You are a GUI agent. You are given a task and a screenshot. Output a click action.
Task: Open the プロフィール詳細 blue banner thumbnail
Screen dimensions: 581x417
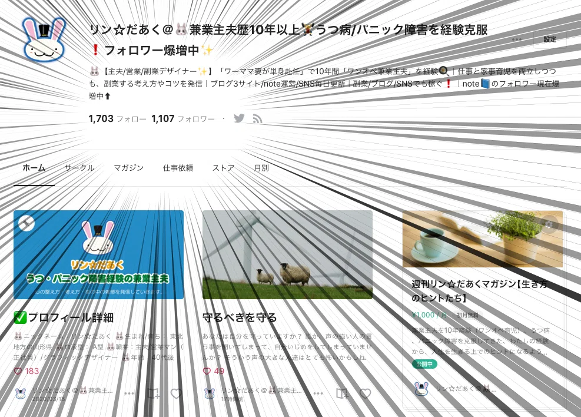click(x=98, y=254)
